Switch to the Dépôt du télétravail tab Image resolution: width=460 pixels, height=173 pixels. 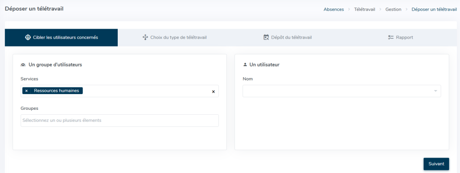[287, 38]
